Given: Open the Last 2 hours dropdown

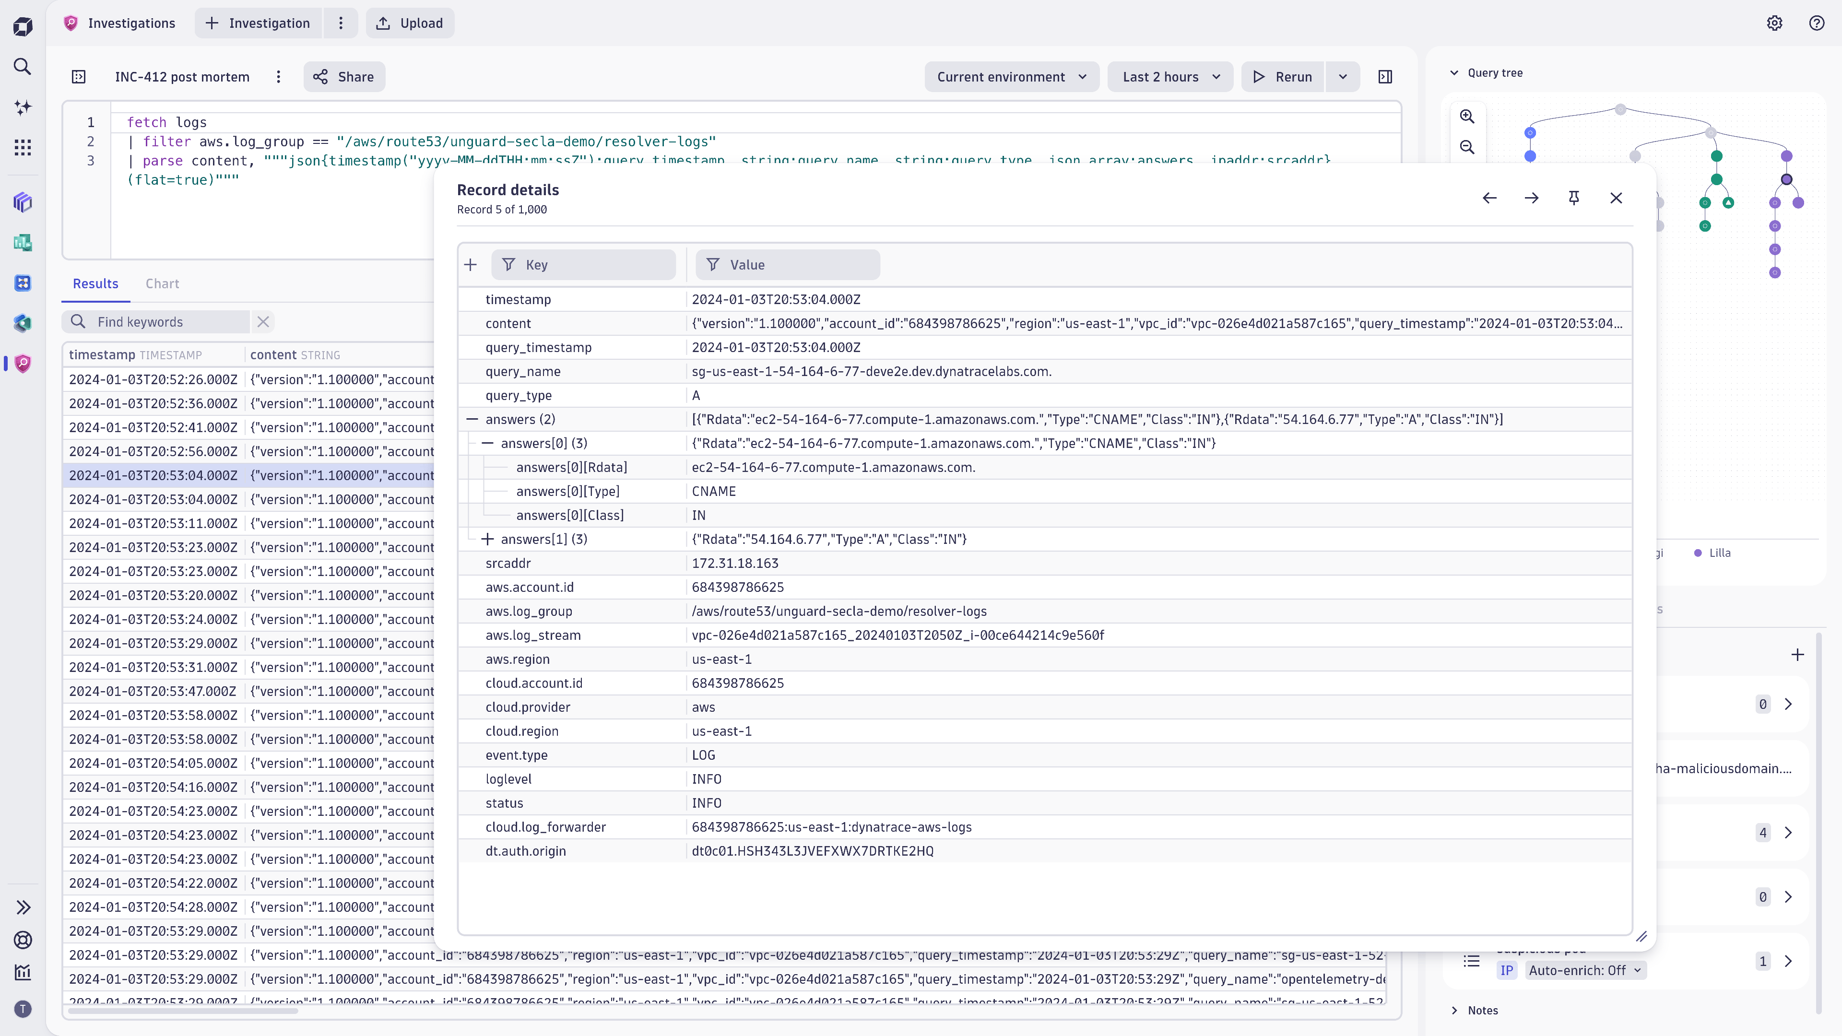Looking at the screenshot, I should click(1170, 77).
